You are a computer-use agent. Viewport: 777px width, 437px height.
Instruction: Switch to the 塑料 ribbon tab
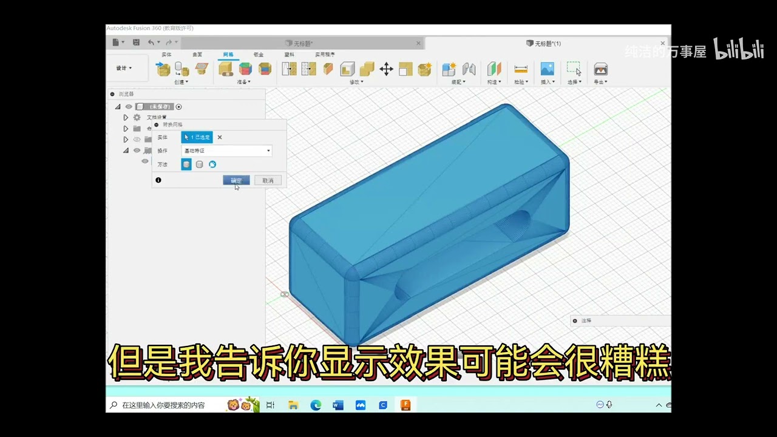pyautogui.click(x=289, y=55)
